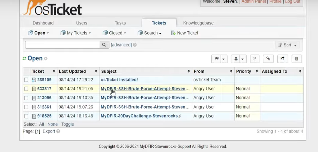Viewport: 318px width, 152px height.
Task: Click the merge tickets fork icon
Action: tap(255, 59)
